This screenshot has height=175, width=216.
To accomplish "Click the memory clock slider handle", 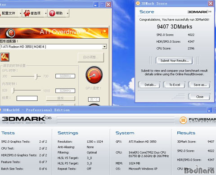I will 13,90.
